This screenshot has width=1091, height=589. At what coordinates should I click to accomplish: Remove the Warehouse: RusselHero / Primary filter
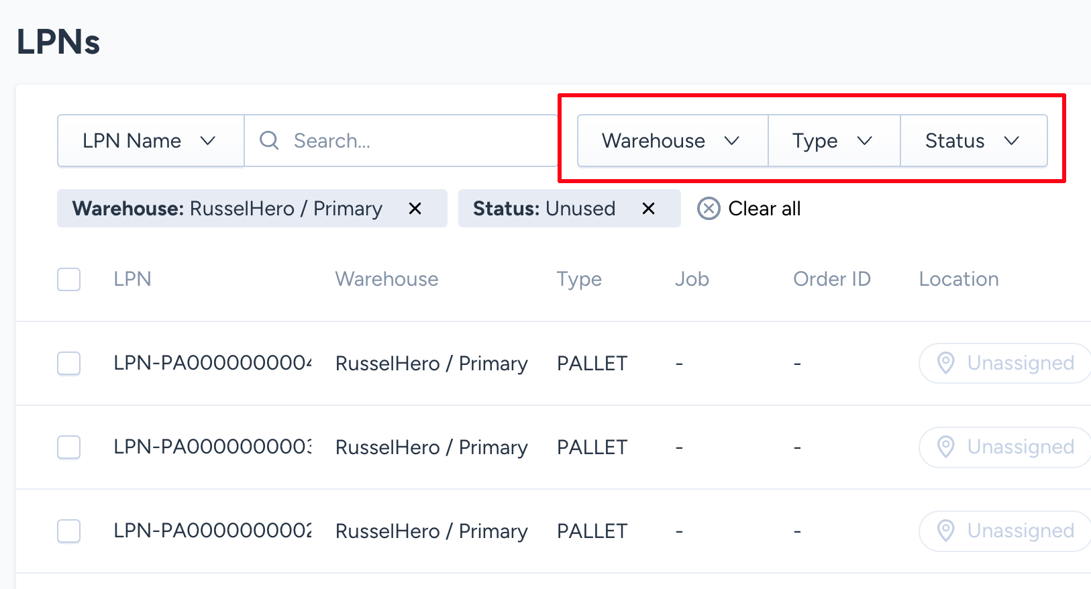(x=415, y=209)
